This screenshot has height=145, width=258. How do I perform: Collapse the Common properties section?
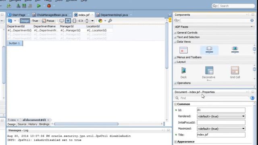tap(176, 104)
